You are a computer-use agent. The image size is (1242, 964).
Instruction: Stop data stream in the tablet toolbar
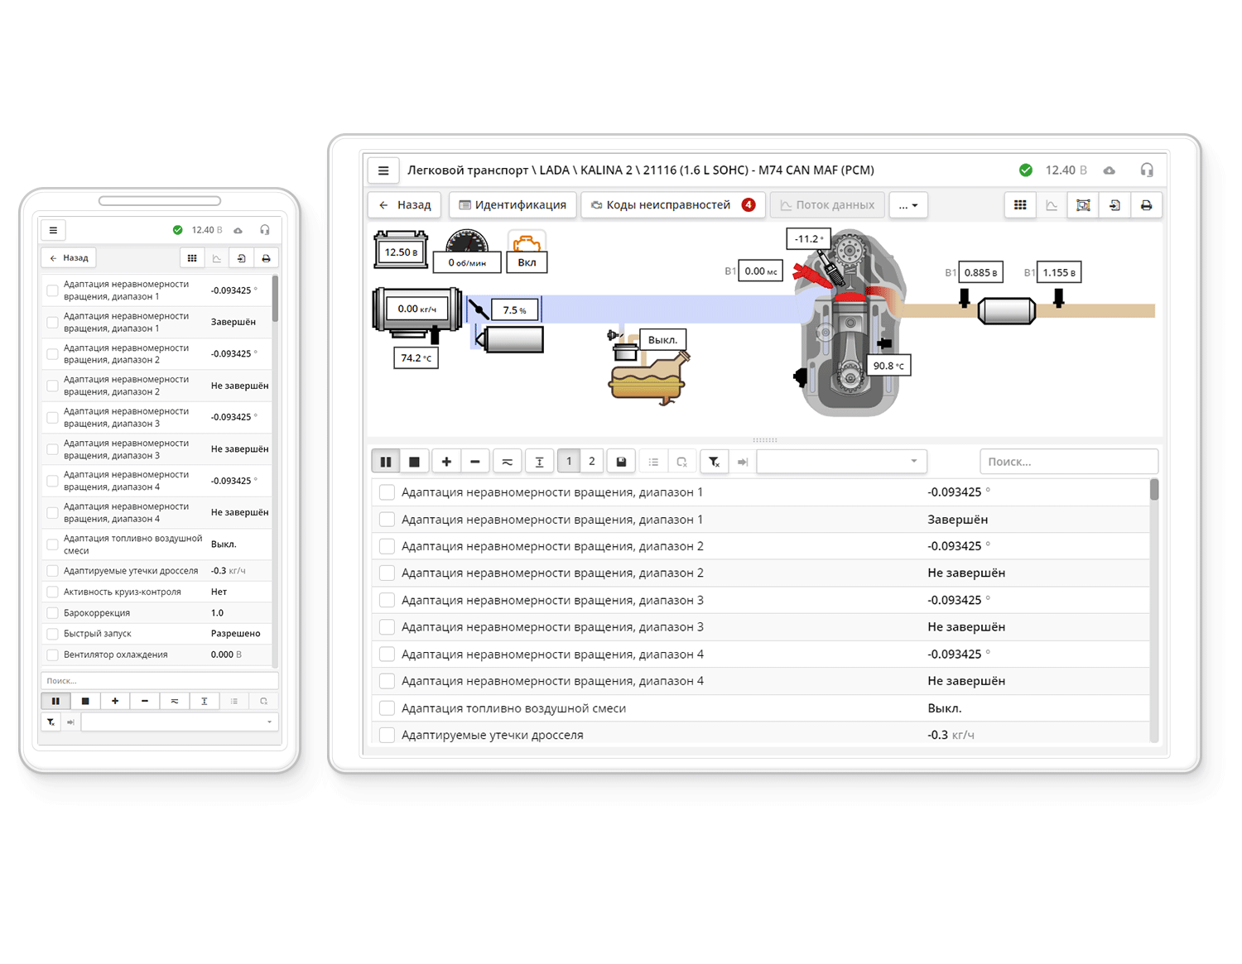tap(414, 462)
